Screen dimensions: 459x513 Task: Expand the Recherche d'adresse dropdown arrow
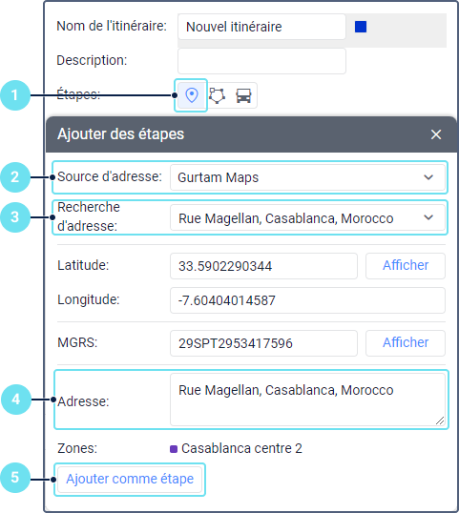428,217
